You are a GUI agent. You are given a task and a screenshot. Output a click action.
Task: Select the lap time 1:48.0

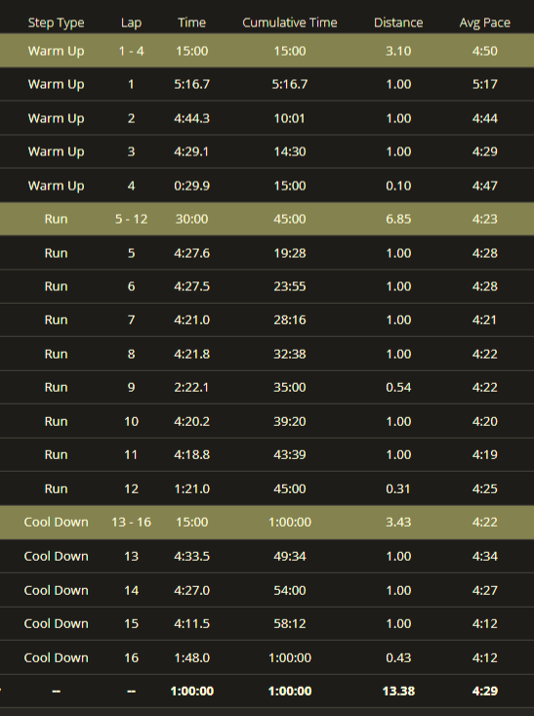click(x=191, y=657)
